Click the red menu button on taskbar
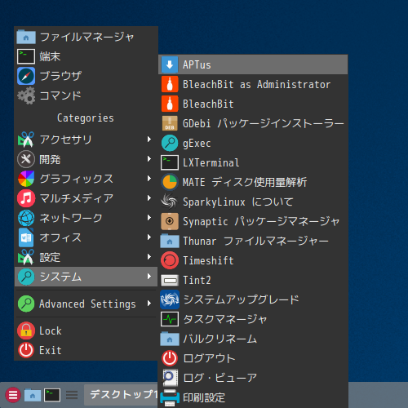Viewport: 408px width, 408px height. 13,395
